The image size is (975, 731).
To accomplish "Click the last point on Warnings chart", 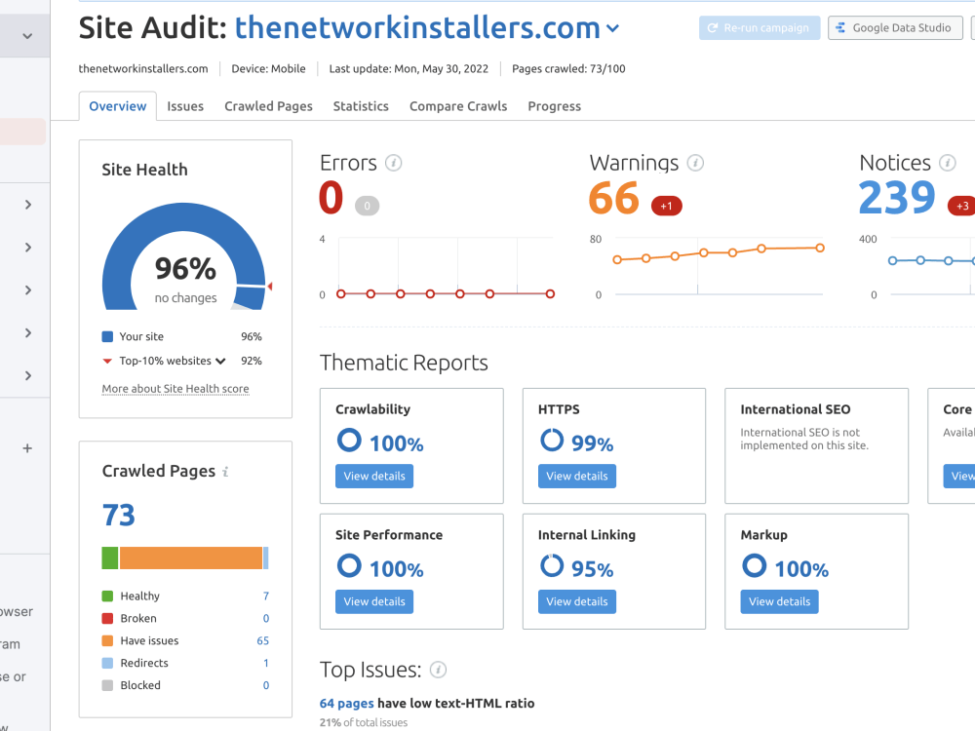I will pos(820,248).
